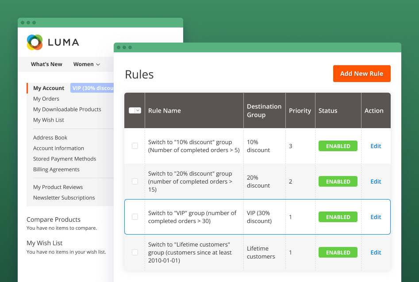Check the checkbox for the 10% discount rule
The image size is (419, 282).
pos(135,146)
